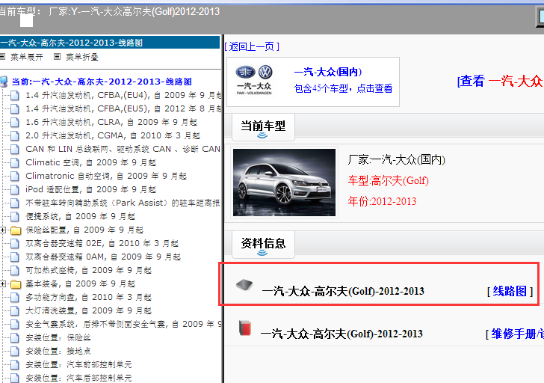
Task: Click page icon of 多功能方向盘 row
Action: pyautogui.click(x=15, y=298)
